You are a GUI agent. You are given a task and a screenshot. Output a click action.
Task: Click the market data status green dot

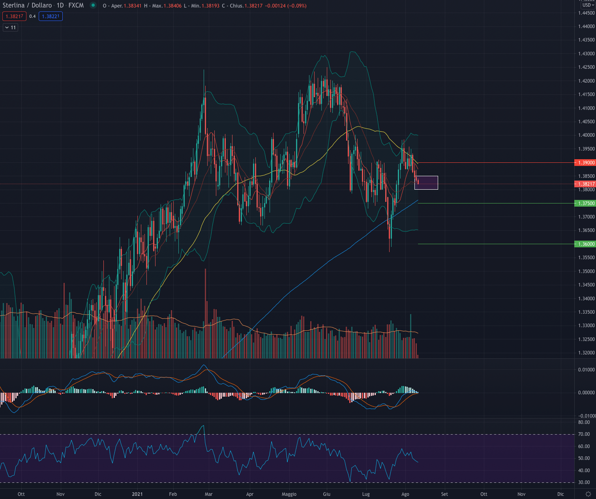click(x=94, y=5)
